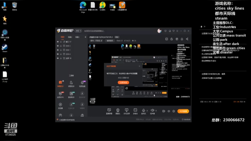Select the 全屏 18 layer row
Viewport: 251px width, 141px height.
pyautogui.click(x=71, y=58)
